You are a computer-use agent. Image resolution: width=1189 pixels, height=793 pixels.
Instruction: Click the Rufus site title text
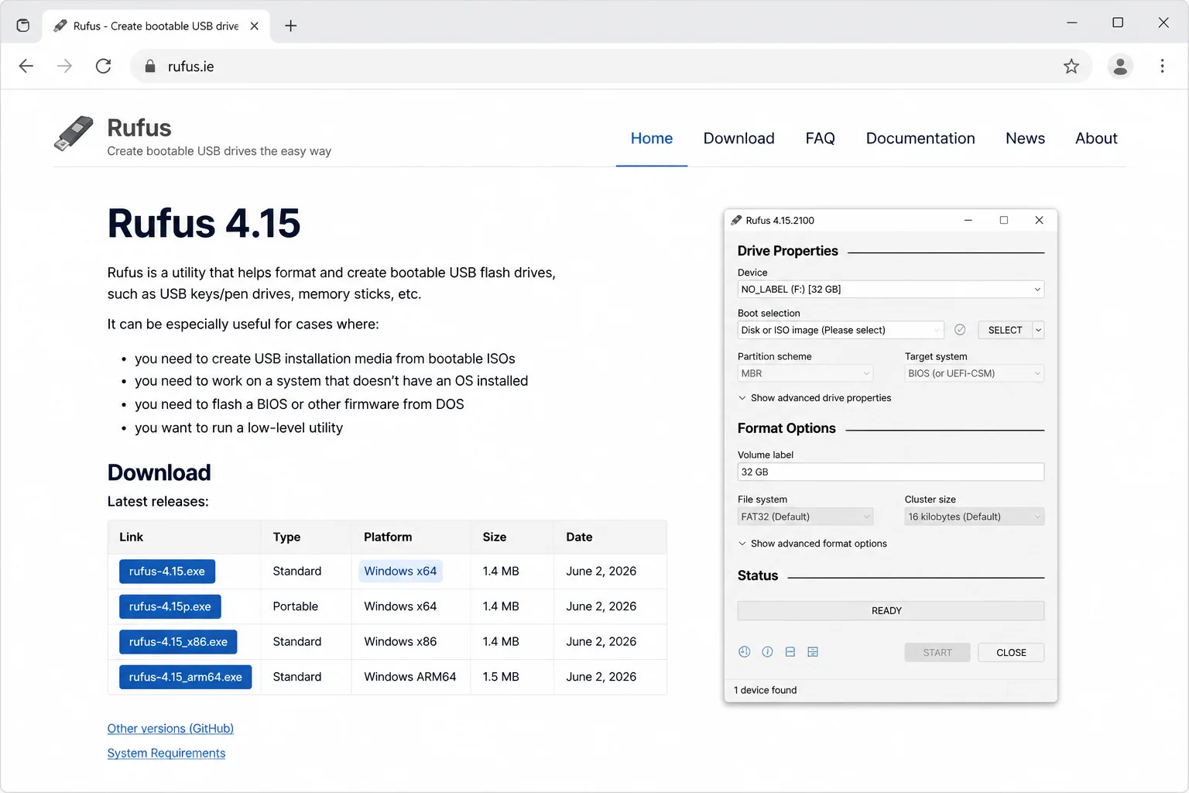point(139,128)
